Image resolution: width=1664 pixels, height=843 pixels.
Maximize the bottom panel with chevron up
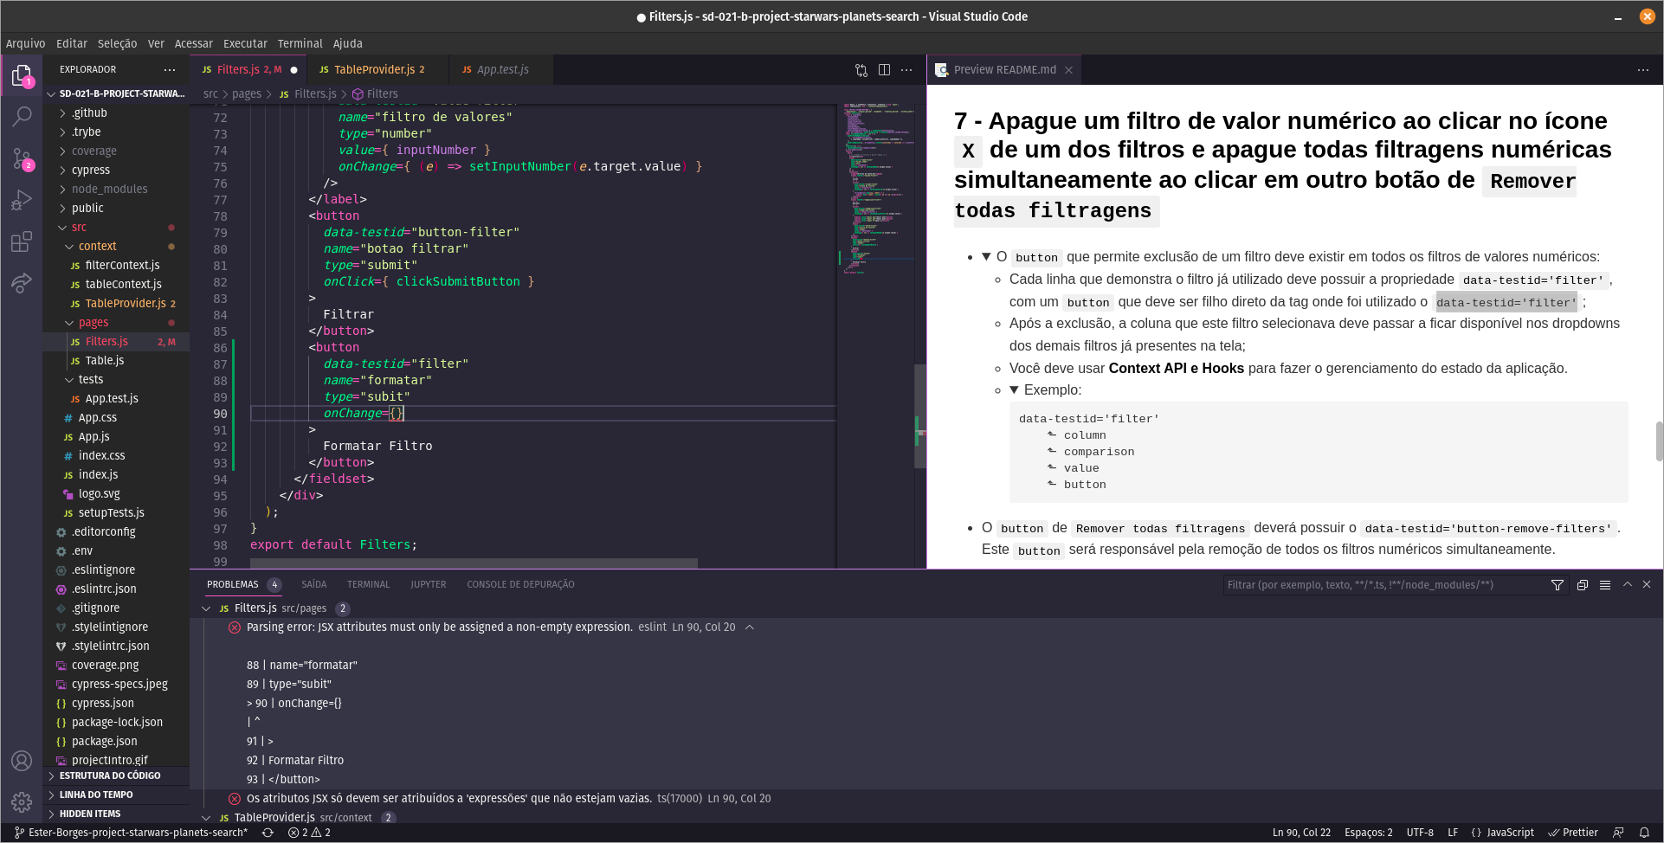[x=1628, y=585]
